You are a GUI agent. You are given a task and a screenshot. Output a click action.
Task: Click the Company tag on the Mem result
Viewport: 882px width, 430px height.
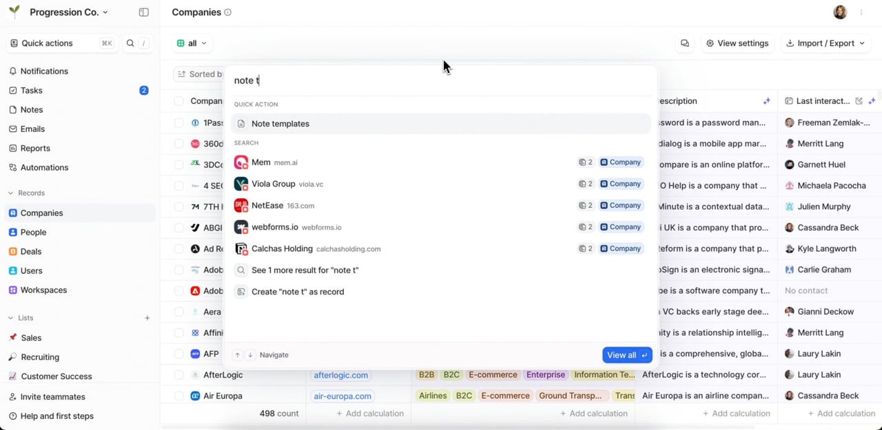621,162
